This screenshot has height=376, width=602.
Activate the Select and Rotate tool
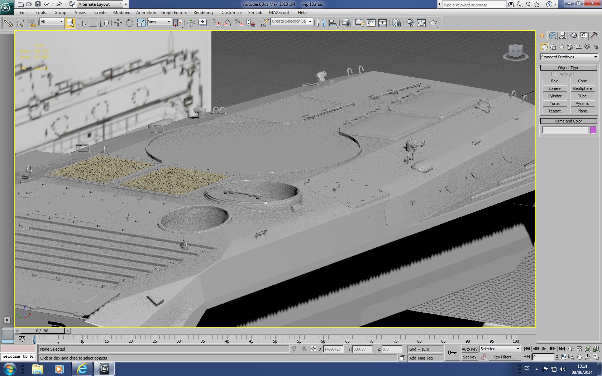tap(129, 23)
